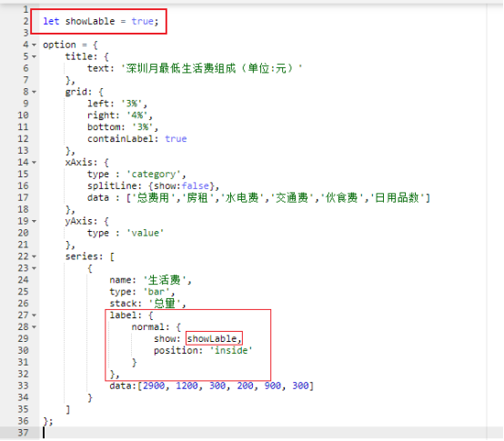The width and height of the screenshot is (504, 441).
Task: Click 'yAxis' property name
Action: point(79,221)
